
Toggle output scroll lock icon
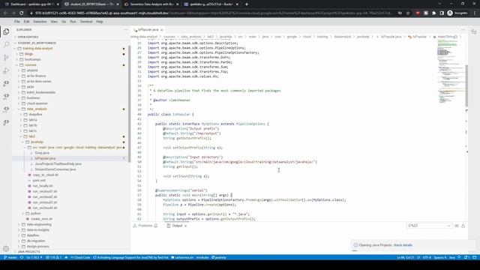coord(463,226)
